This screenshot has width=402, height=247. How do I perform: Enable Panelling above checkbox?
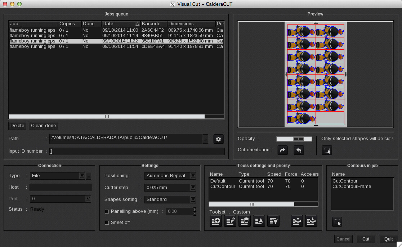coord(107,211)
